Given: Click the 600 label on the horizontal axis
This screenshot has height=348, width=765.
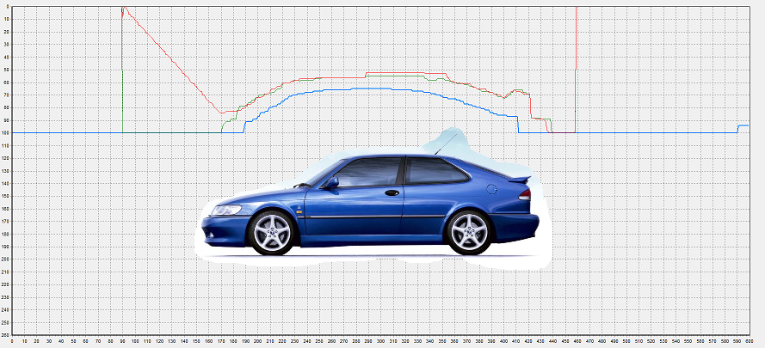Looking at the screenshot, I should (749, 342).
